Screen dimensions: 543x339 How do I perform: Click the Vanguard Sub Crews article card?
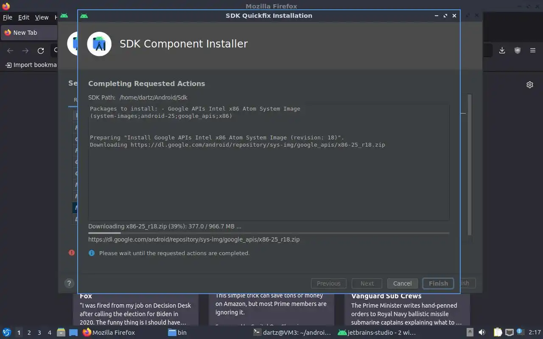point(406,309)
